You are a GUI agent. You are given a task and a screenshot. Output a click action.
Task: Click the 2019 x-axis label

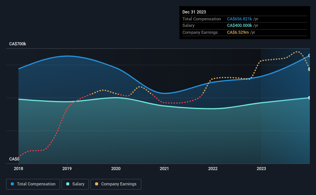(67, 169)
